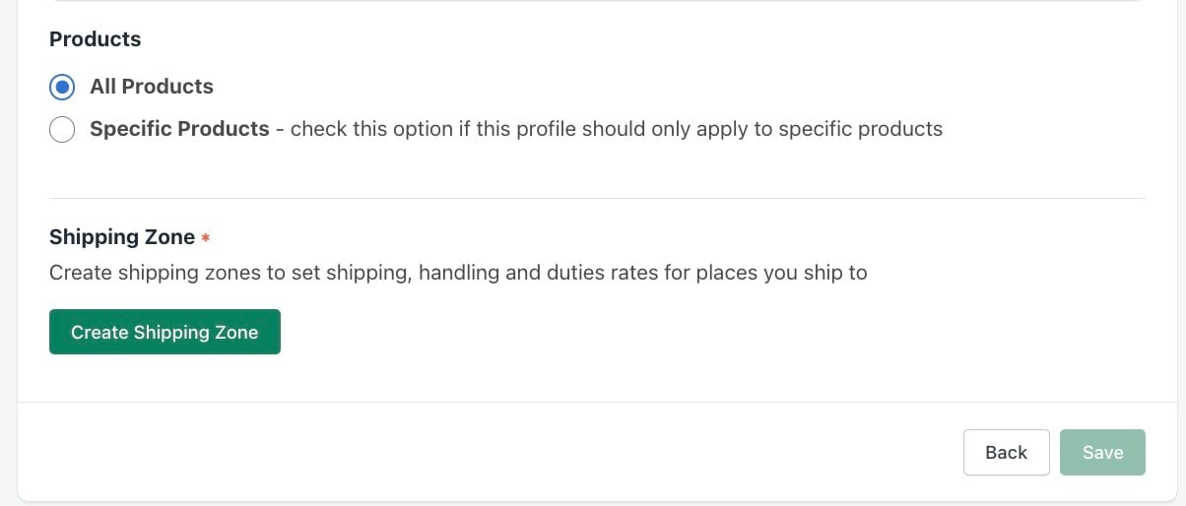Click the footer divider above Back and Save
This screenshot has height=506, width=1186.
[x=597, y=402]
